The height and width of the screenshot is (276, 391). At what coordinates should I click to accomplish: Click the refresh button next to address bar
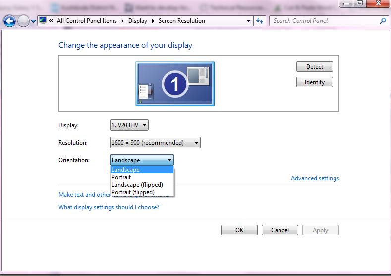260,21
